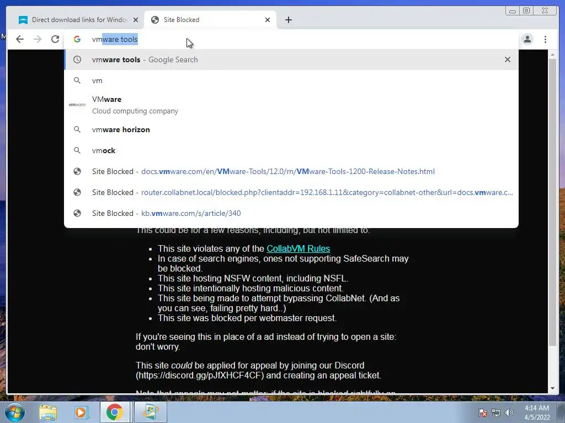Open the kb.vmware.com/s/article/340 suggestion
This screenshot has height=423, width=565.
click(x=291, y=213)
